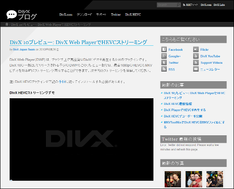Click the DivX blog logo
This screenshot has width=234, height=189.
pos(21,15)
